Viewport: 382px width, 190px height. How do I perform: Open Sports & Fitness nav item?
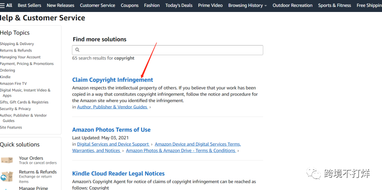click(335, 6)
